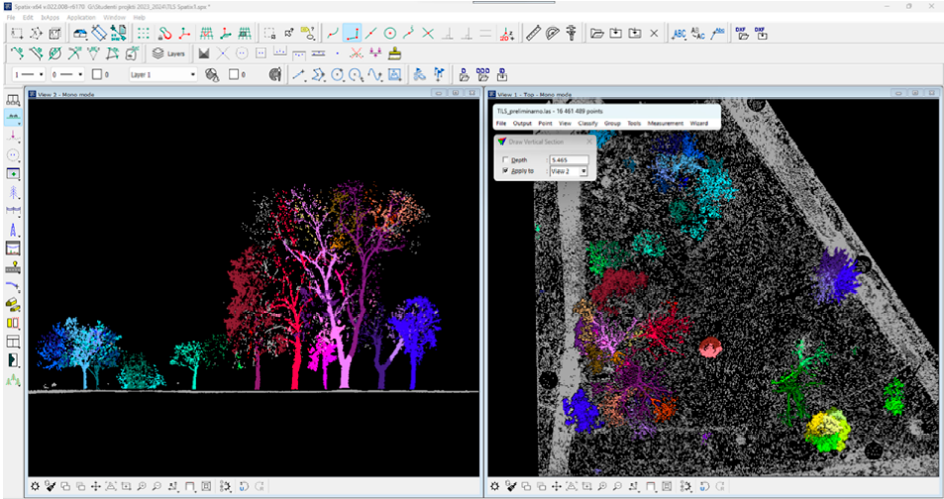944x499 pixels.
Task: Open the Classify menu
Action: click(587, 123)
